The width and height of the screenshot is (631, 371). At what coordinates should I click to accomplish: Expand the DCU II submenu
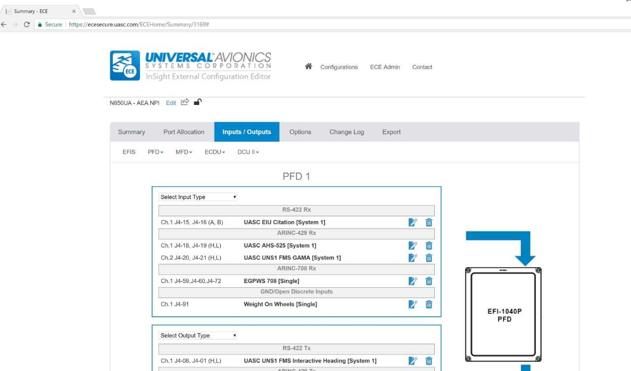coord(248,152)
